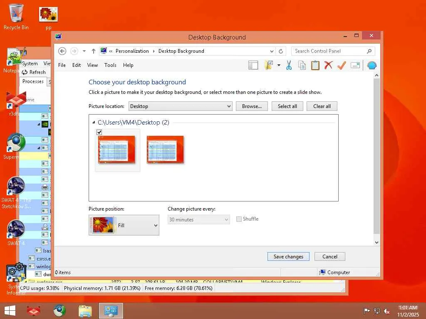Click the taskbar clock 1:01 AM
This screenshot has height=319, width=426.
click(408, 308)
